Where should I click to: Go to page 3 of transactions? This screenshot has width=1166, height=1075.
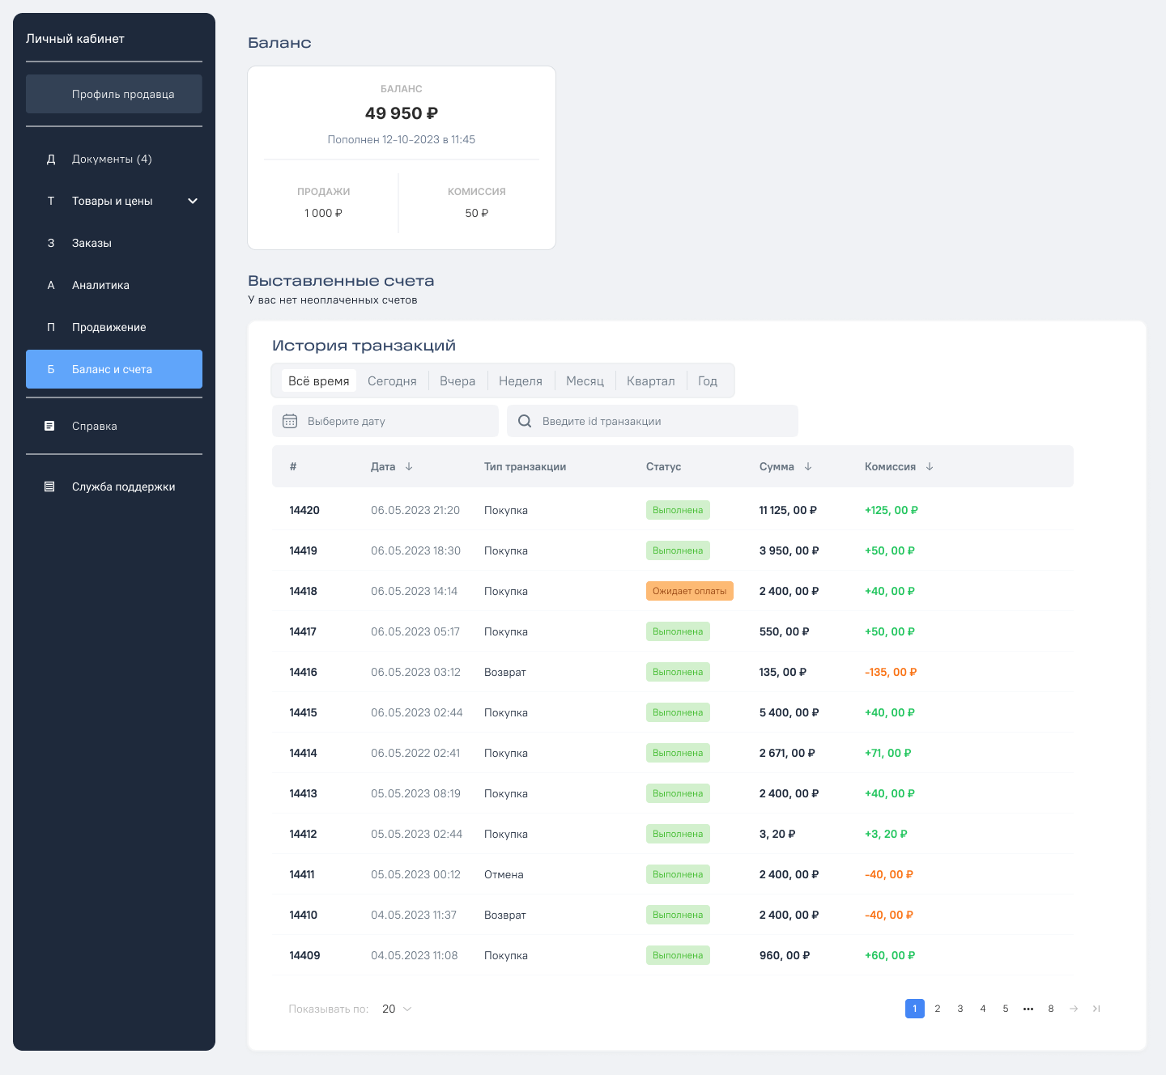pyautogui.click(x=960, y=1009)
